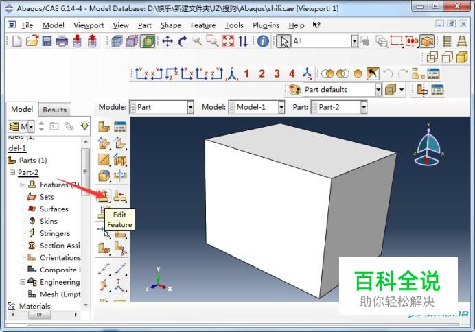This screenshot has width=475, height=332.
Task: Click the color code palette icon
Action: tap(294, 90)
